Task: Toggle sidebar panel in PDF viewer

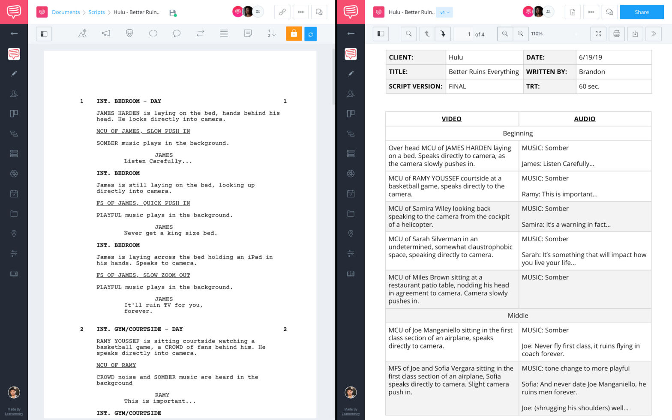Action: click(x=381, y=34)
